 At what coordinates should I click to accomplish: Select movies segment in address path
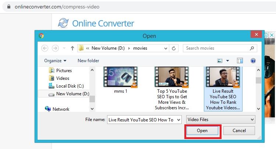(x=140, y=48)
